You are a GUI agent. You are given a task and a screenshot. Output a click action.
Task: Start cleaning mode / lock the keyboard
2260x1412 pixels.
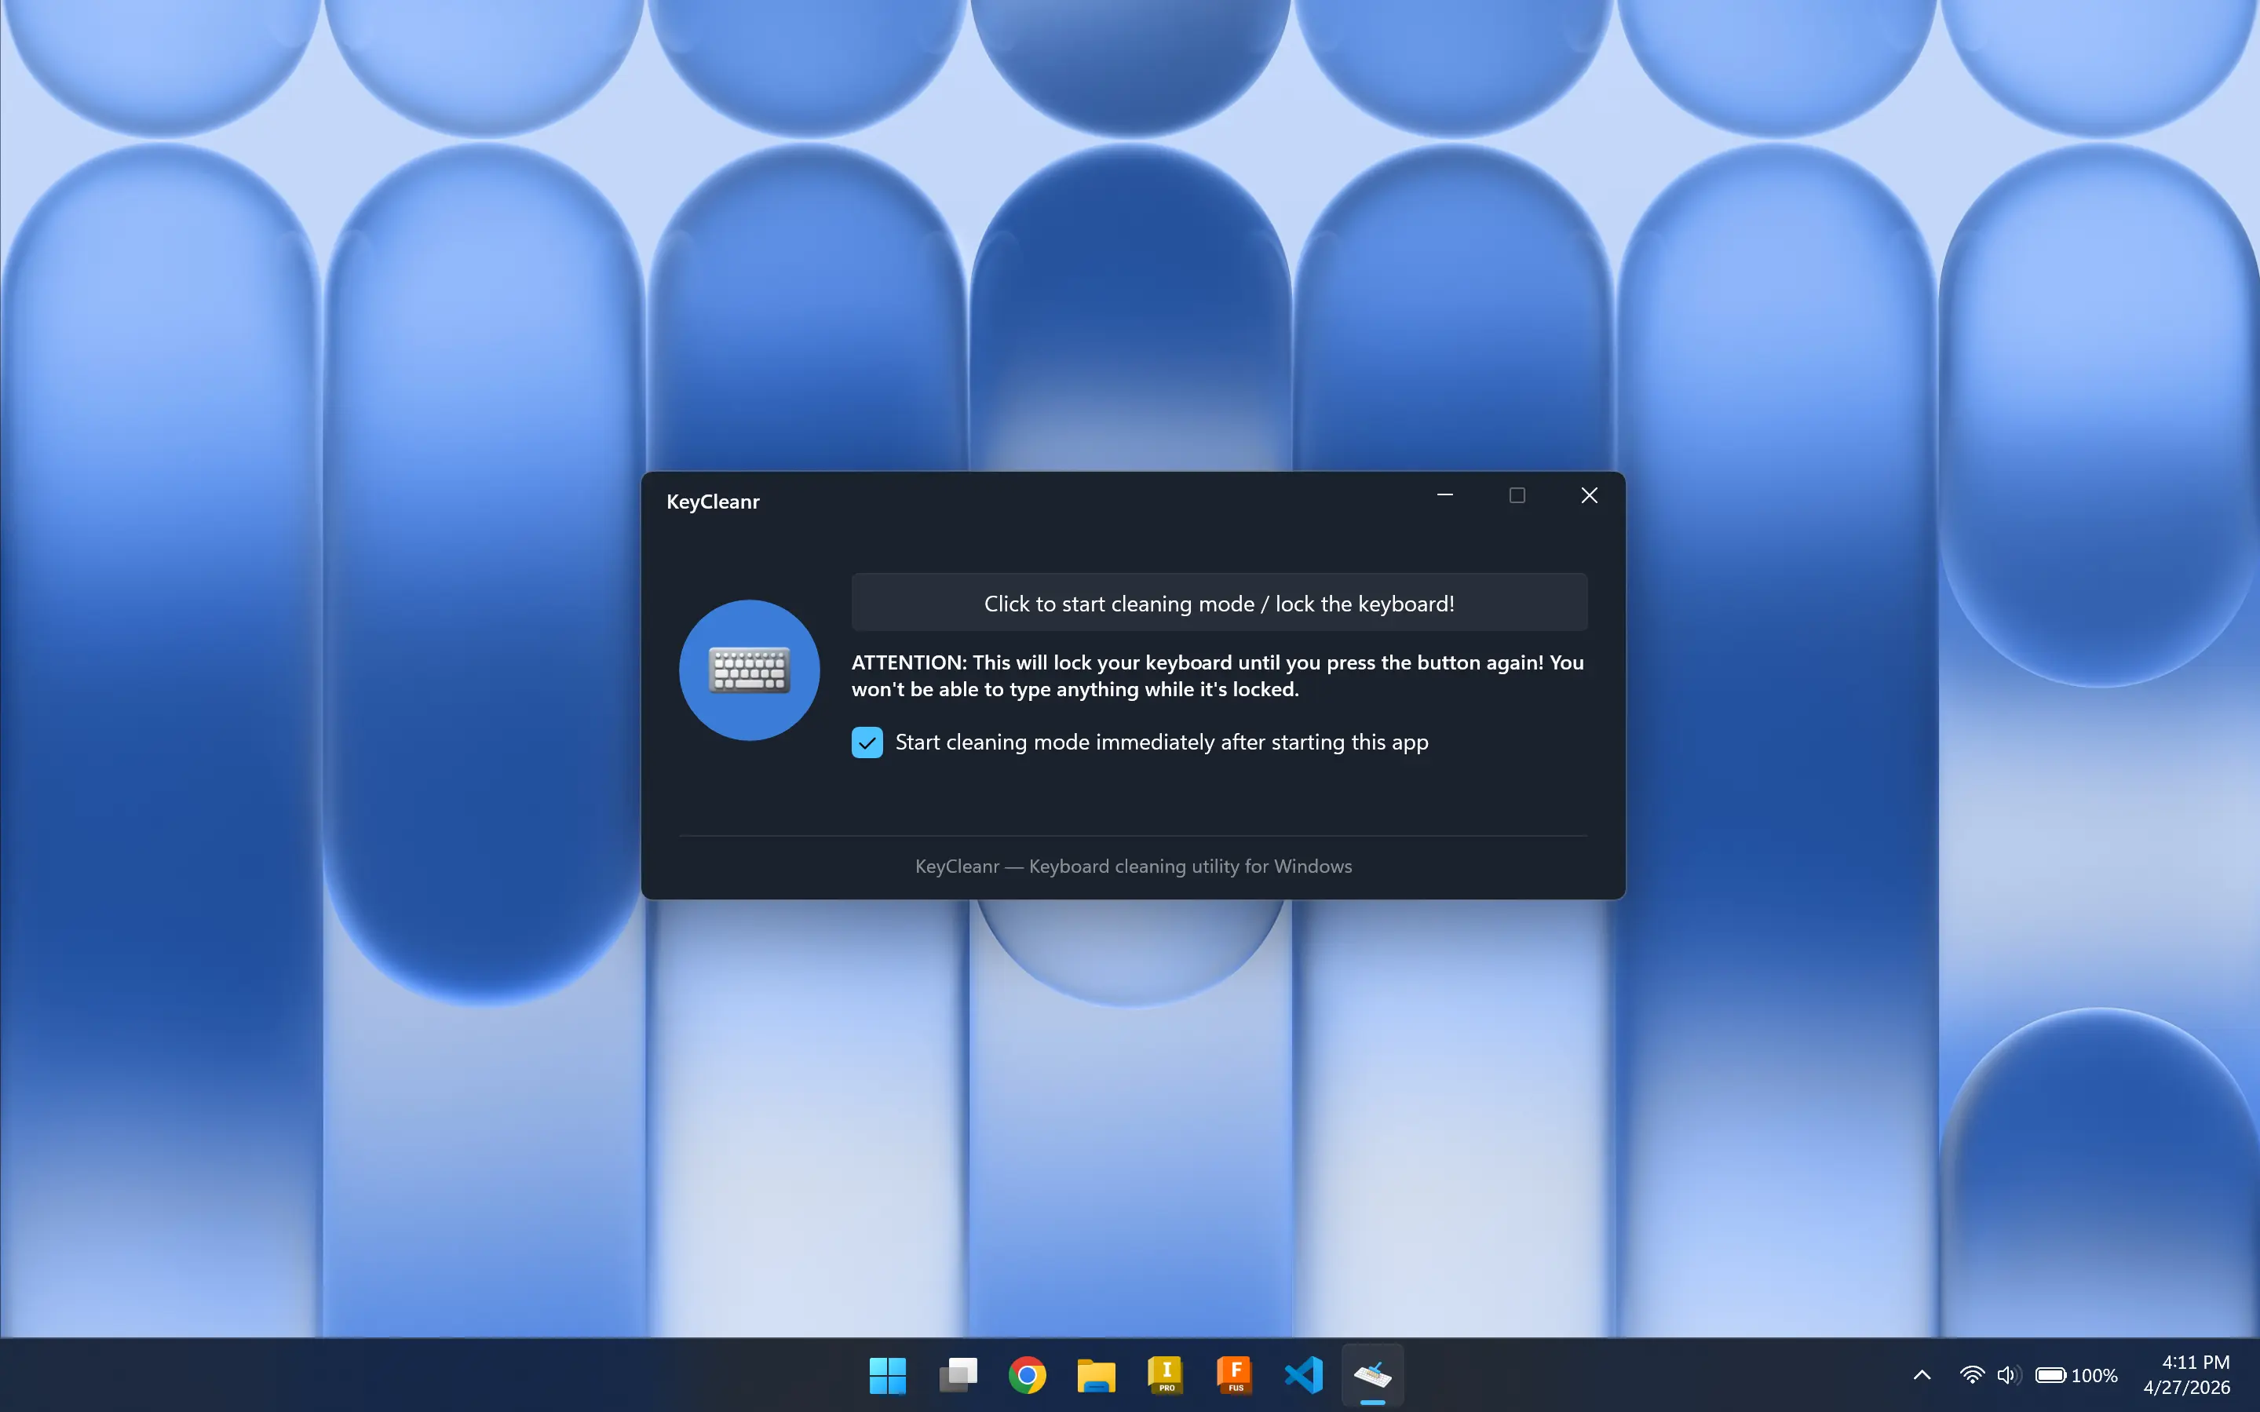pos(1219,604)
